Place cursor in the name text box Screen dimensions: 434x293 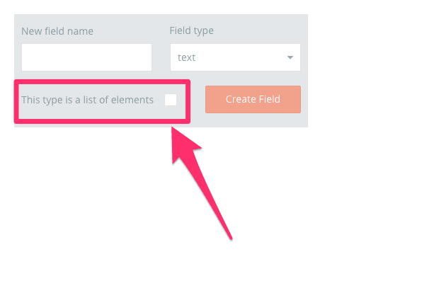(x=86, y=58)
